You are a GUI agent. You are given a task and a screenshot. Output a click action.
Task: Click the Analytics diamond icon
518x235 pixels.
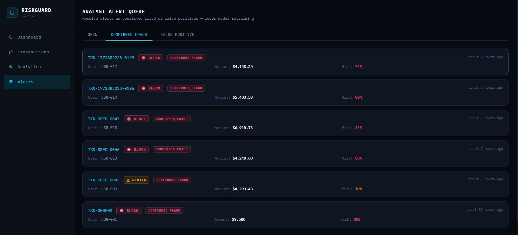pos(11,67)
